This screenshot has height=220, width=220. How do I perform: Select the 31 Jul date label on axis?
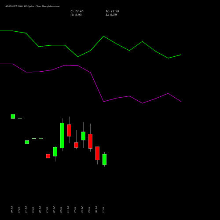pos(103,209)
